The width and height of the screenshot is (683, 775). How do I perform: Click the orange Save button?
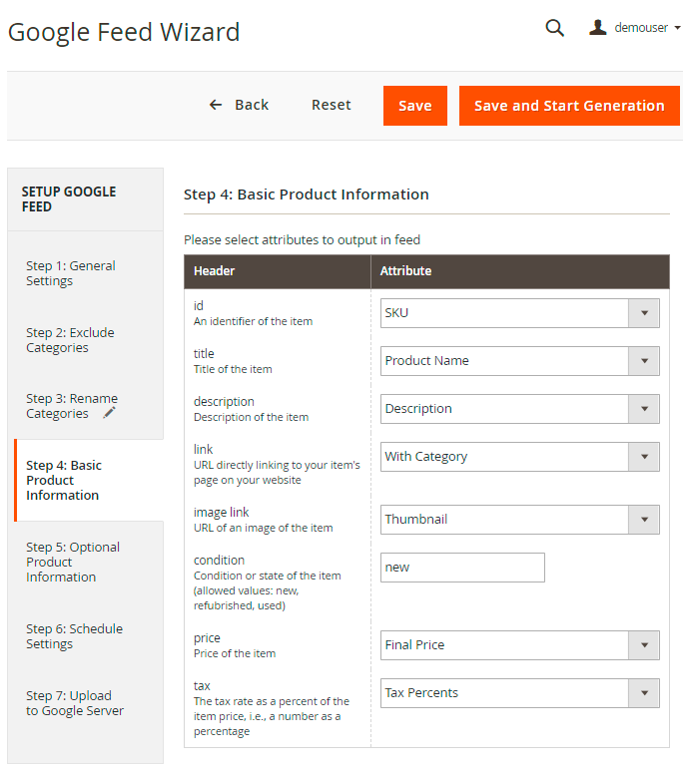pos(414,106)
